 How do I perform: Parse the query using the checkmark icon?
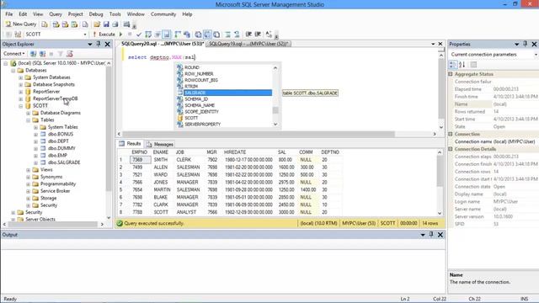139,34
